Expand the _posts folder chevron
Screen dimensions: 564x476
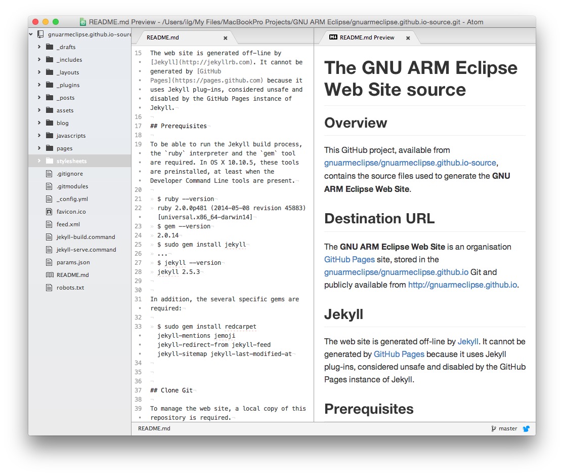39,98
